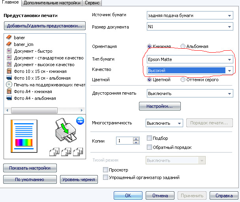Click the document page preview thumbnail

tap(24, 136)
